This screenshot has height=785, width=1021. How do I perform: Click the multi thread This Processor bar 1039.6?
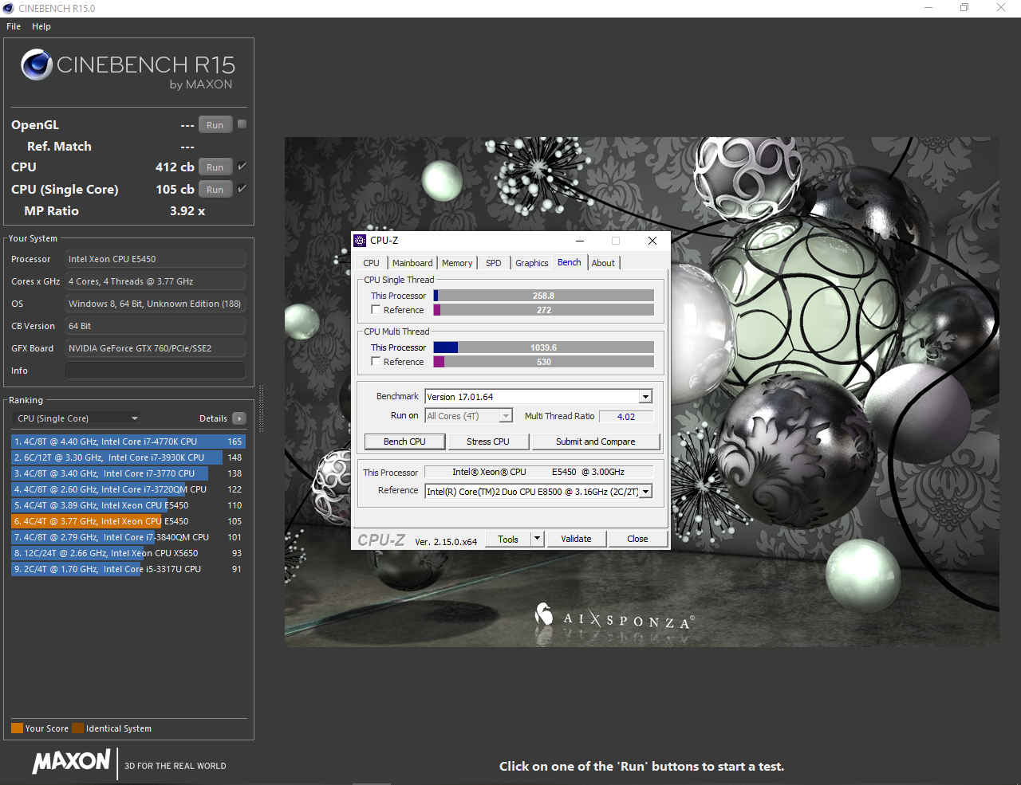tap(543, 347)
